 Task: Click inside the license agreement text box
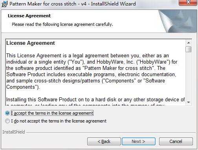(95, 72)
